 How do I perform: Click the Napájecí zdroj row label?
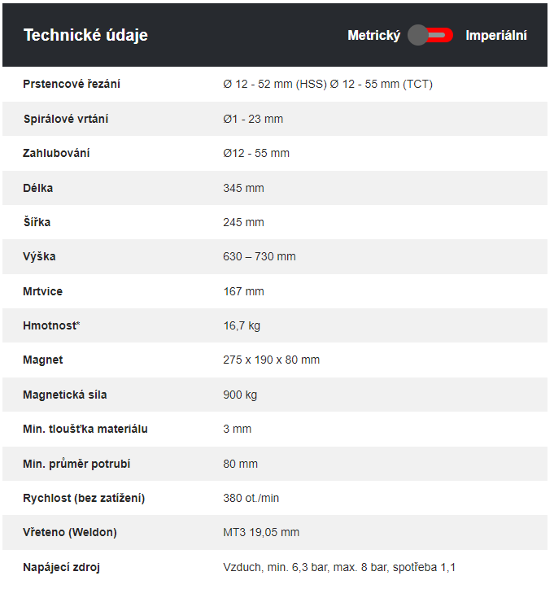pos(61,567)
